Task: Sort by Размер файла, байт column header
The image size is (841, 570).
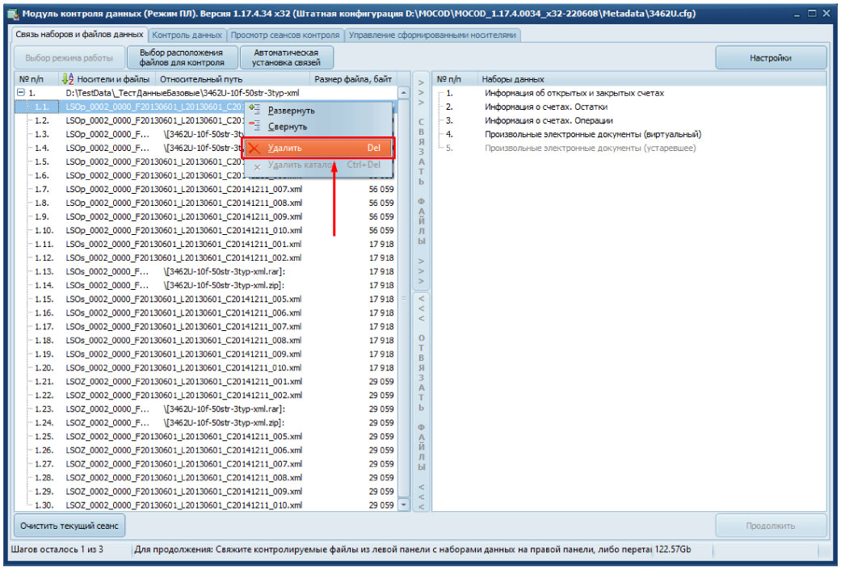Action: point(353,79)
